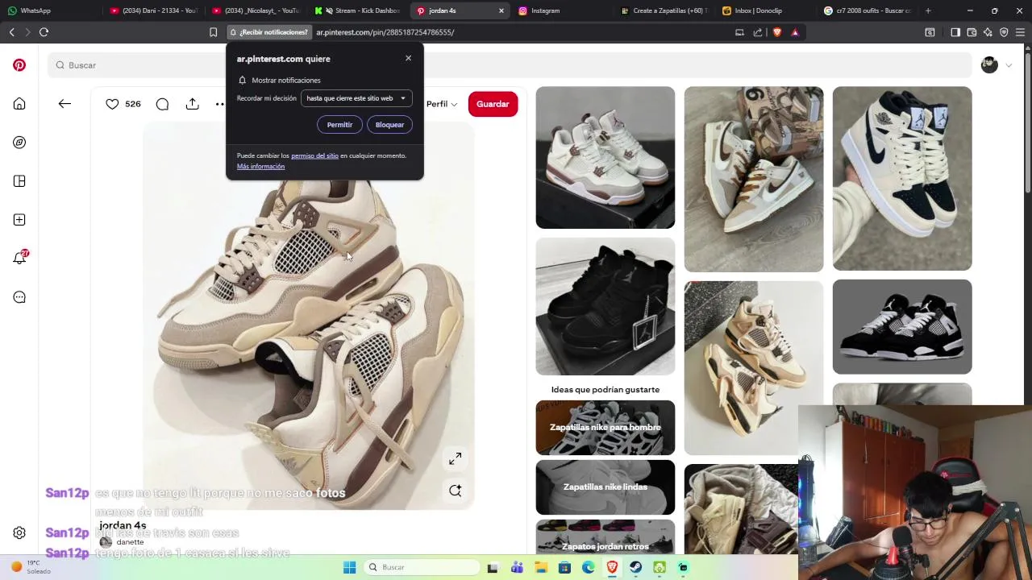
Task: Open Microsoft Edge from the taskbar
Action: [588, 567]
